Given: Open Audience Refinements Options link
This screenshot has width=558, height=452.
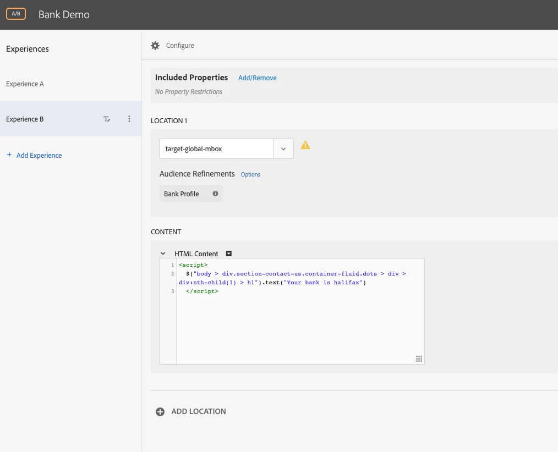Looking at the screenshot, I should 250,174.
